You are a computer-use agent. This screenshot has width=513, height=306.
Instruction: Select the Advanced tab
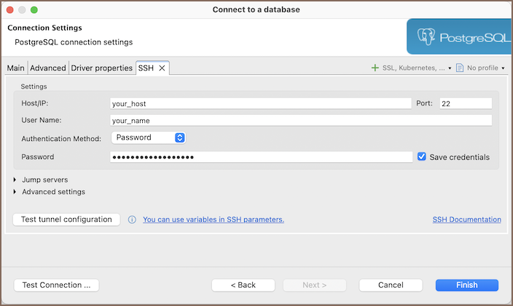pos(48,68)
